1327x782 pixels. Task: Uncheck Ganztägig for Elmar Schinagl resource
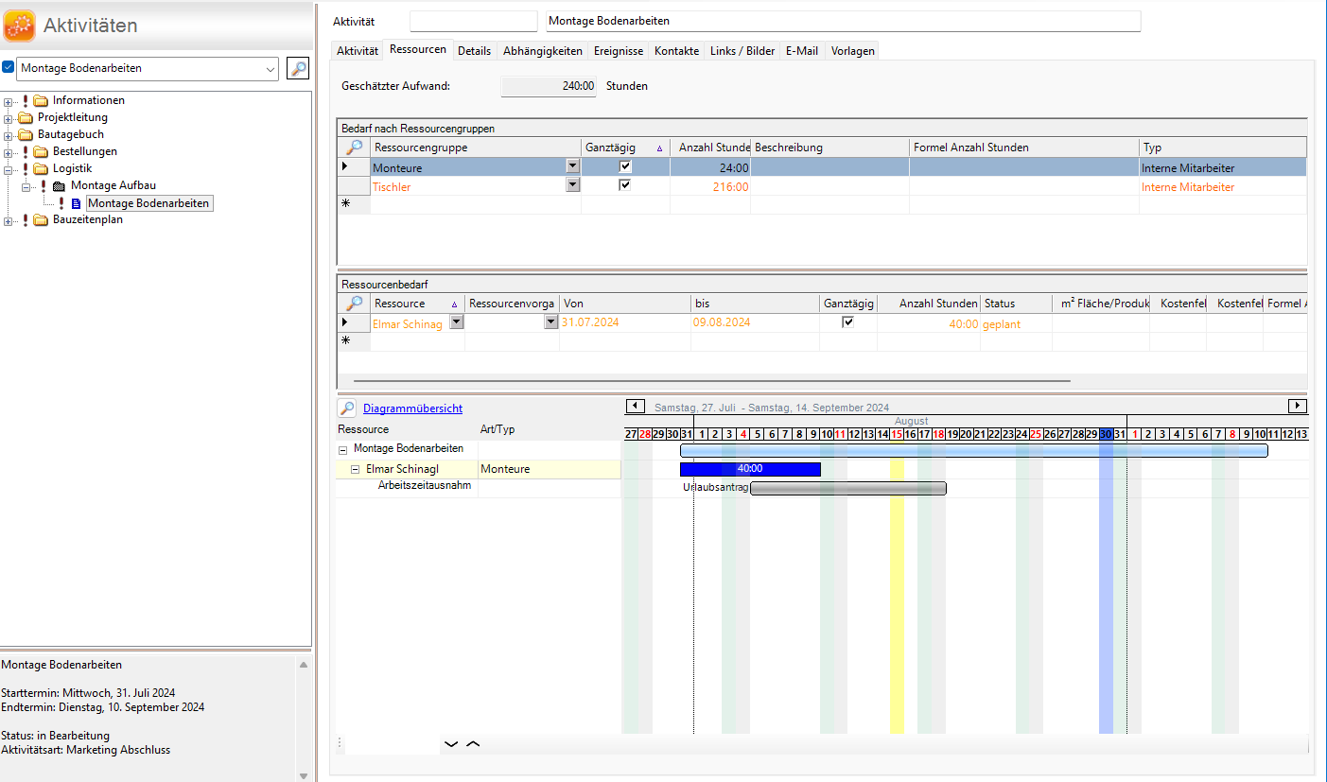848,322
